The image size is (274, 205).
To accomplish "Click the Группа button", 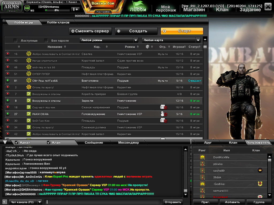I will 259,202.
